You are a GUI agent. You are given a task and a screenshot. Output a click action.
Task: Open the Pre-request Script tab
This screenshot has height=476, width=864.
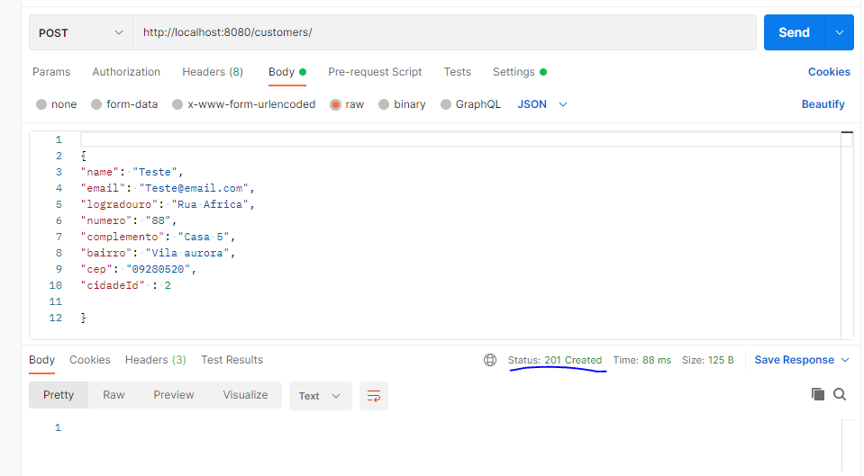pyautogui.click(x=375, y=72)
